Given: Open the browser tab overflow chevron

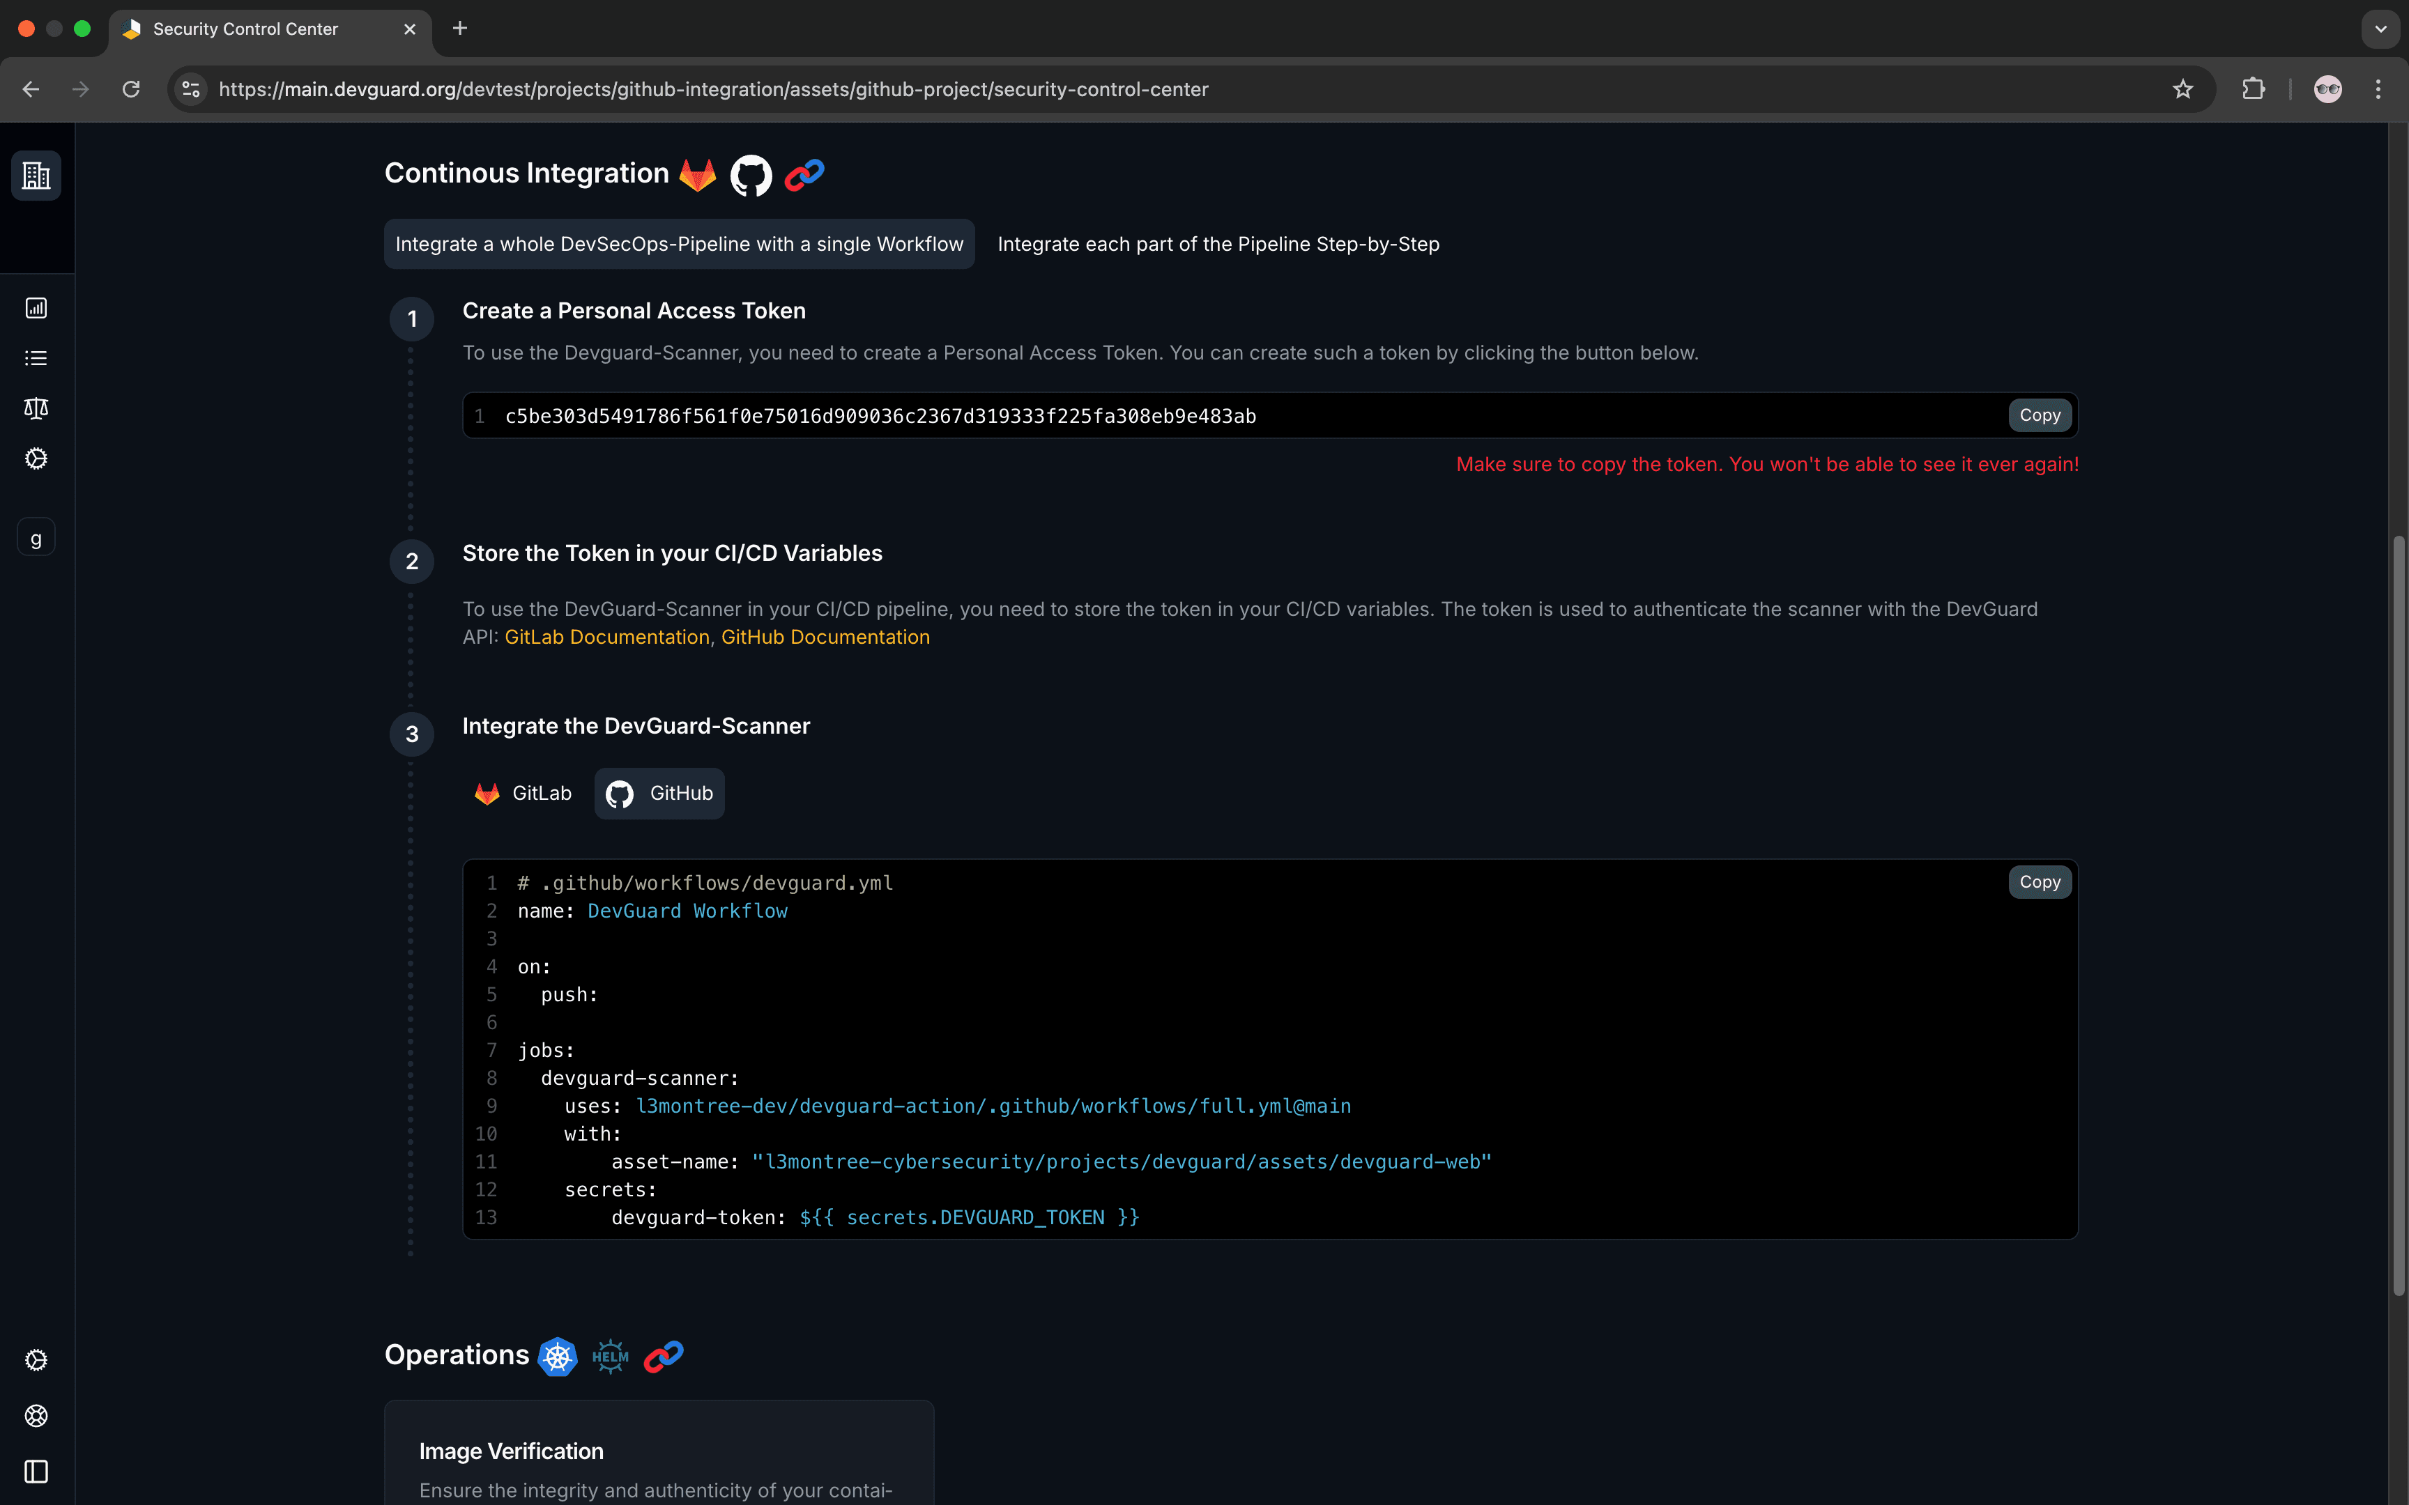Looking at the screenshot, I should [2380, 29].
